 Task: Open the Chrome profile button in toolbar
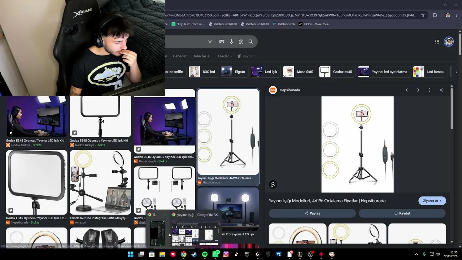[x=448, y=15]
